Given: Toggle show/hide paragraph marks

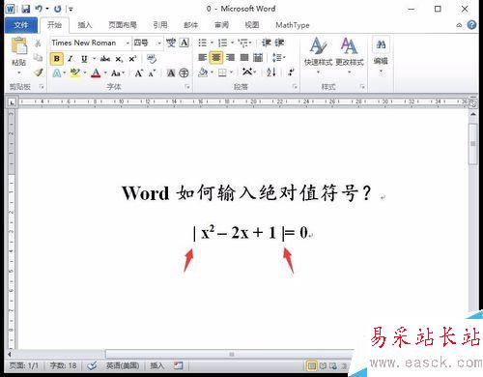Looking at the screenshot, I should [291, 72].
